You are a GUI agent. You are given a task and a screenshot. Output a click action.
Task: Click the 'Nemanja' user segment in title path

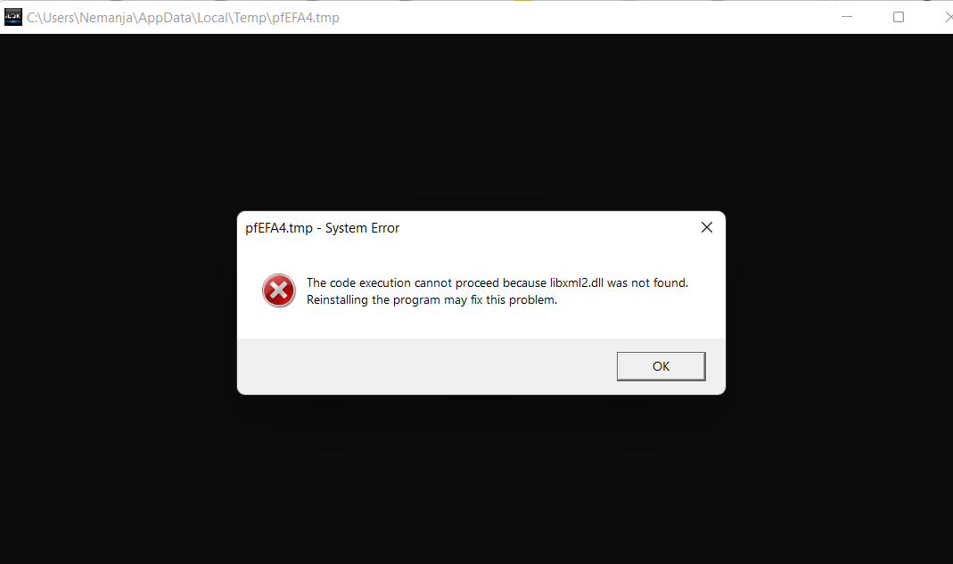tap(106, 18)
